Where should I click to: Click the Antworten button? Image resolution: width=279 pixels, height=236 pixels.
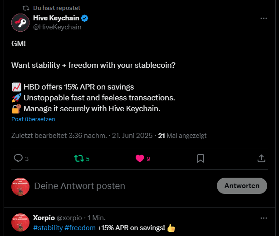coord(242,186)
